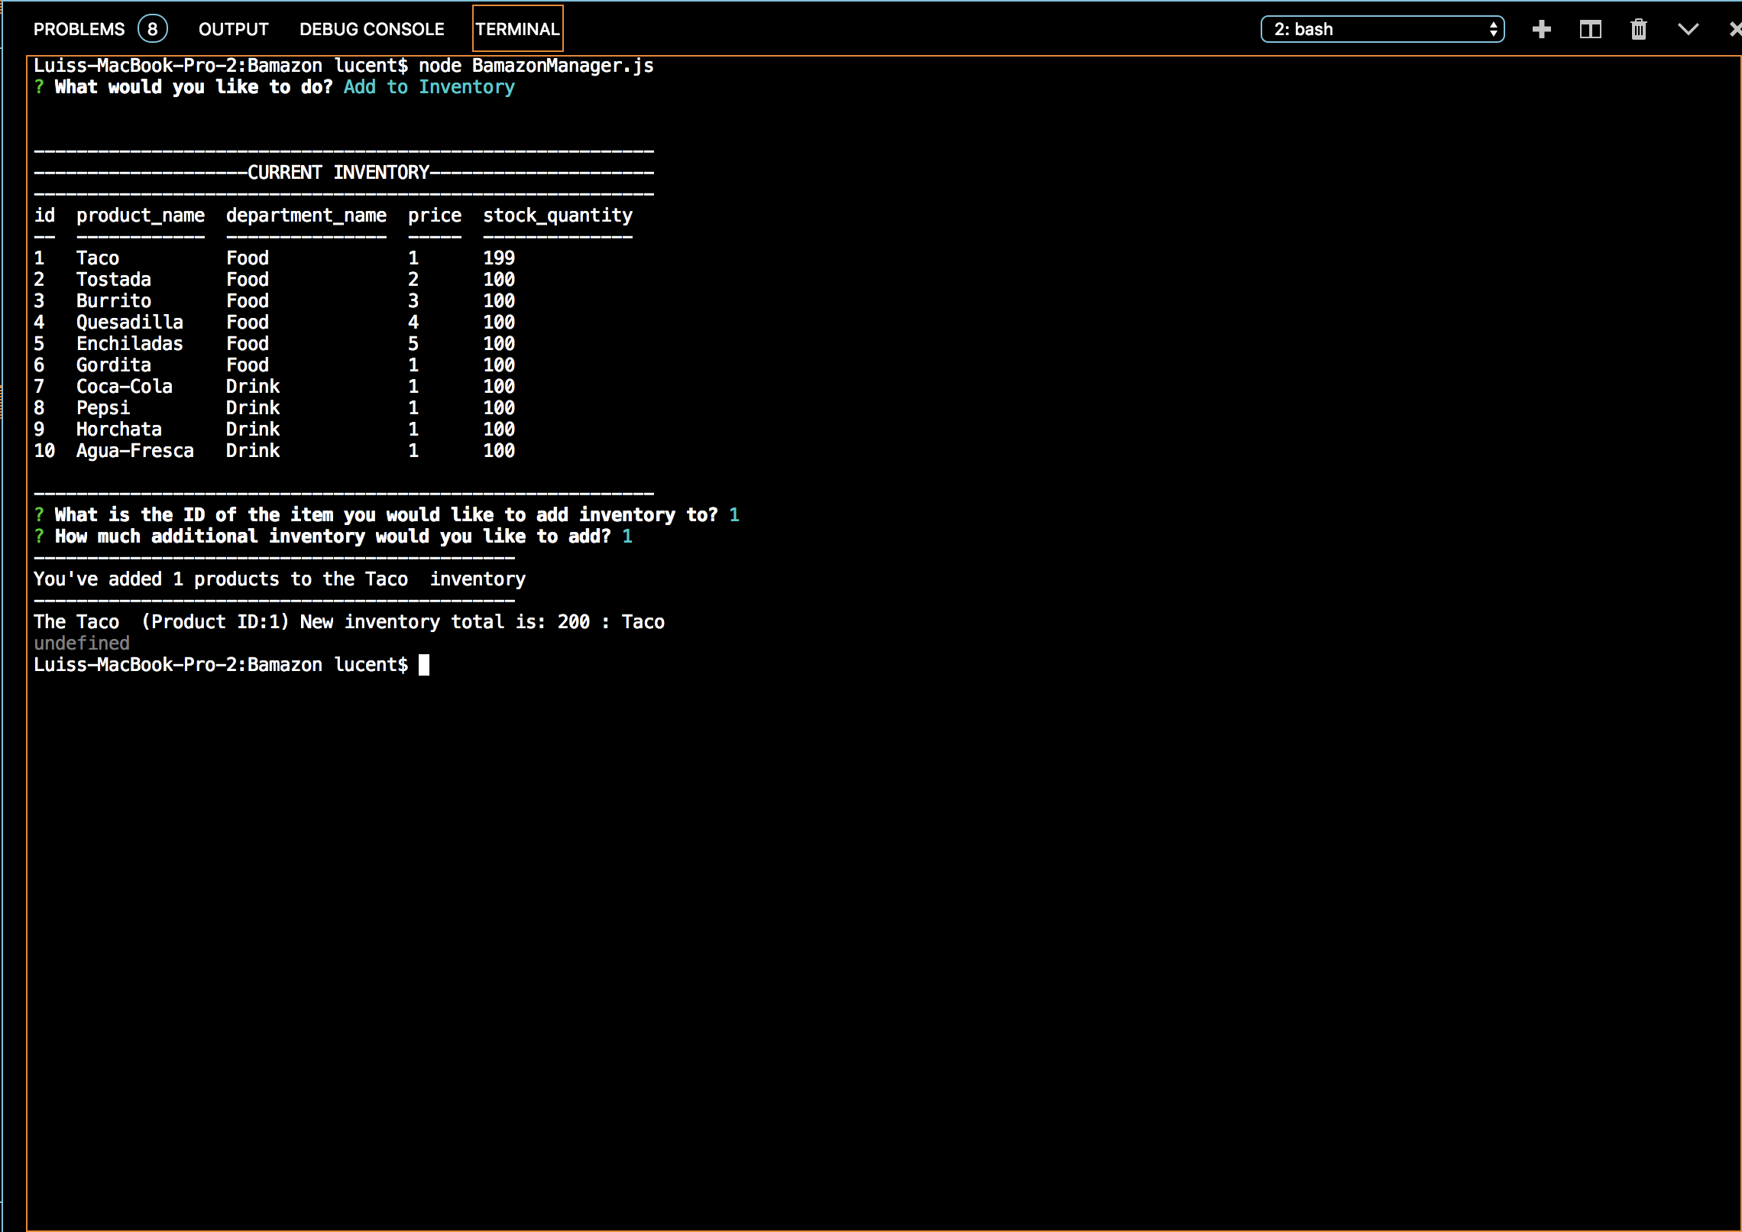
Task: Split the terminal pane
Action: click(x=1590, y=30)
